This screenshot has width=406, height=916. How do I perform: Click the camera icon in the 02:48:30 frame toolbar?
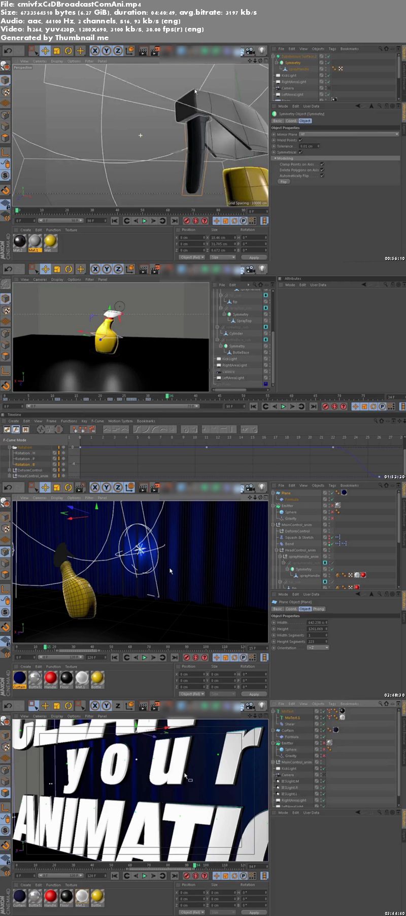[250, 487]
